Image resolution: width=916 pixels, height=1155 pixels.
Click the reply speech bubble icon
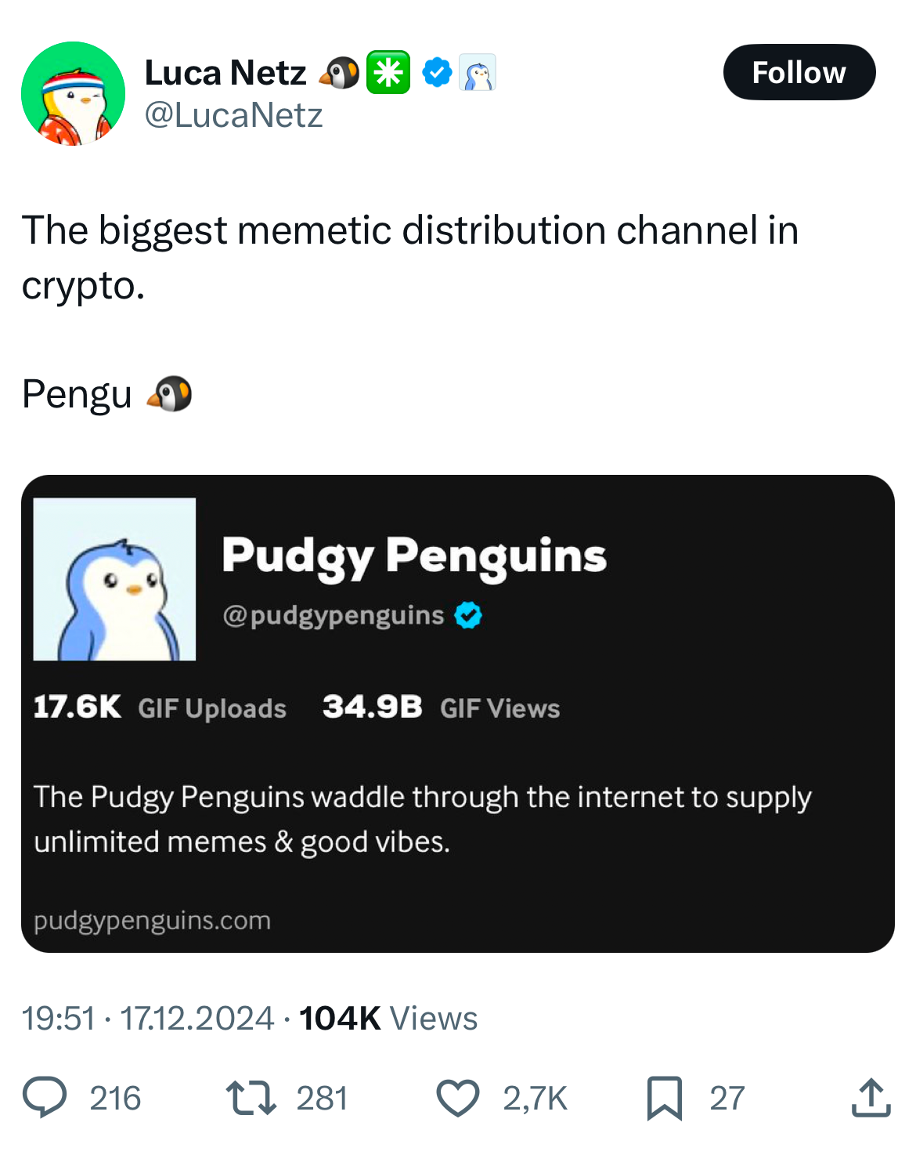pos(45,1097)
